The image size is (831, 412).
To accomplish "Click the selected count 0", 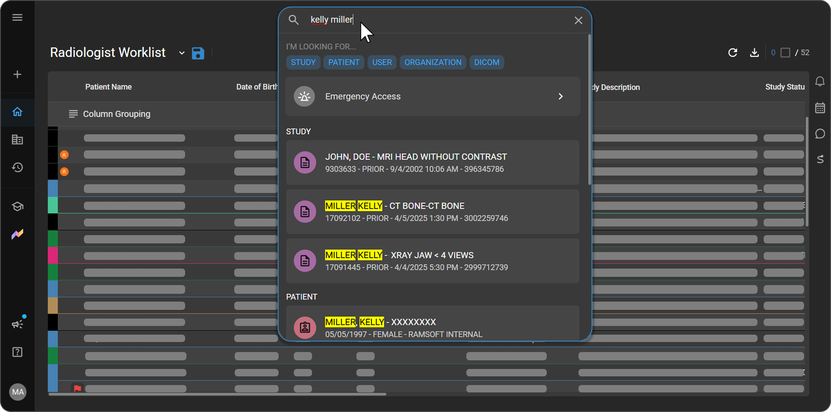I will (773, 53).
